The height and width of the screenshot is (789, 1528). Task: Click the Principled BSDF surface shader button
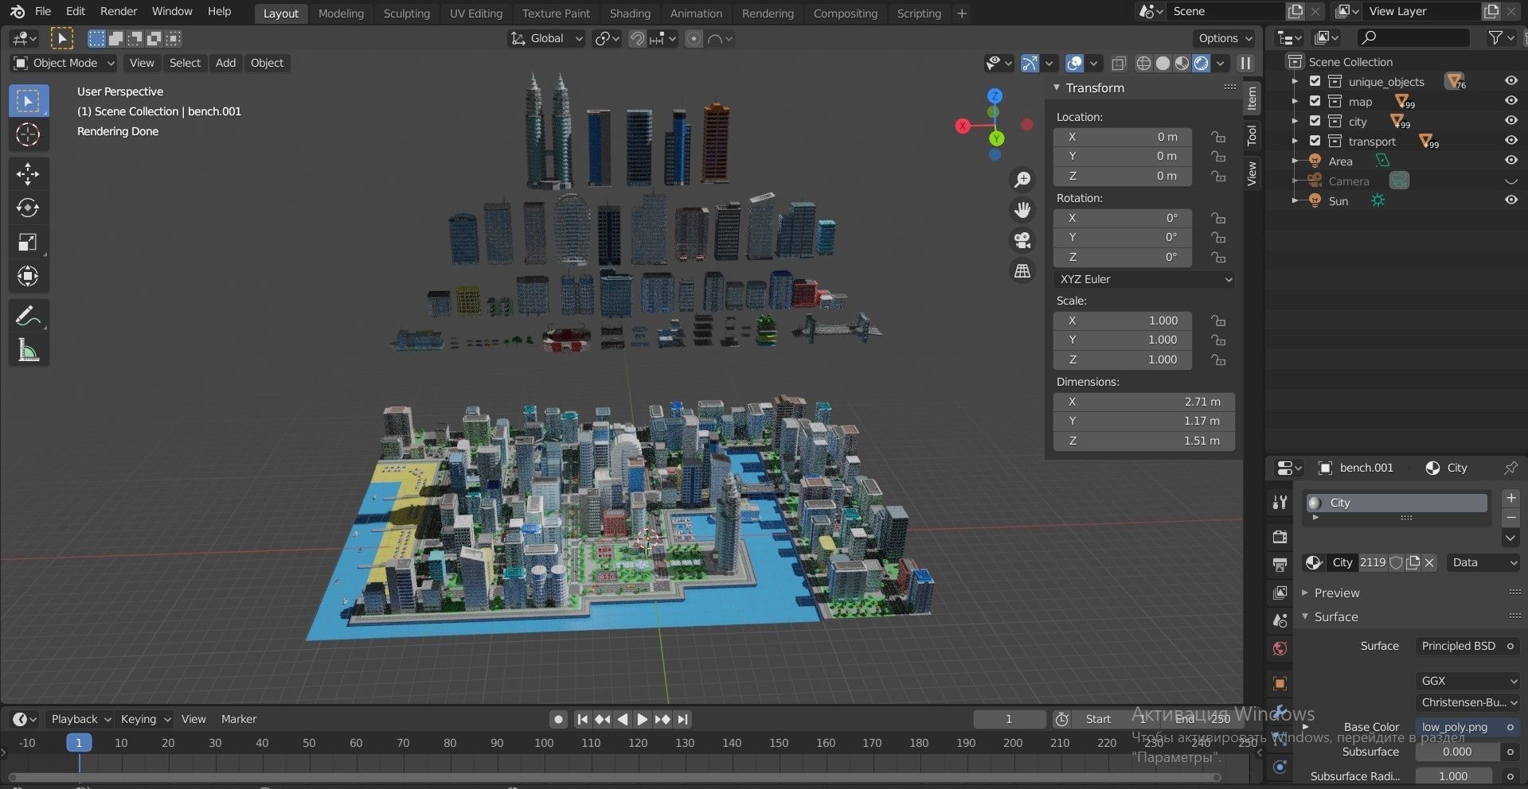pos(1460,646)
